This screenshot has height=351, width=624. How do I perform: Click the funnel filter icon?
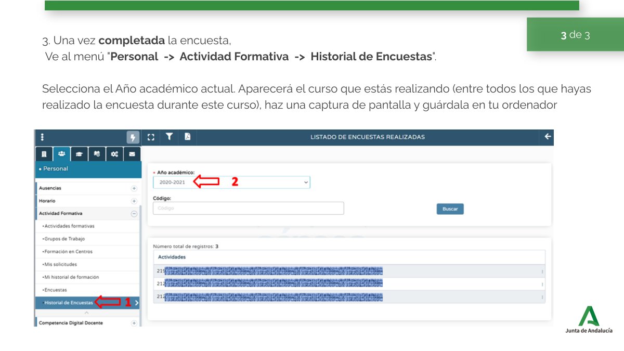point(169,137)
